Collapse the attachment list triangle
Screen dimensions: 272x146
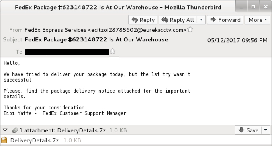tap(5, 130)
